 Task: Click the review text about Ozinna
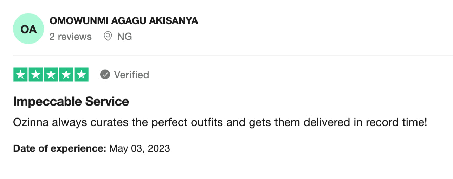click(220, 123)
